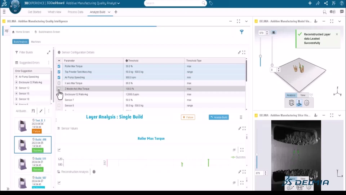This screenshot has height=195, width=346.
Task: Click the sort builds icon
Action: point(33,111)
